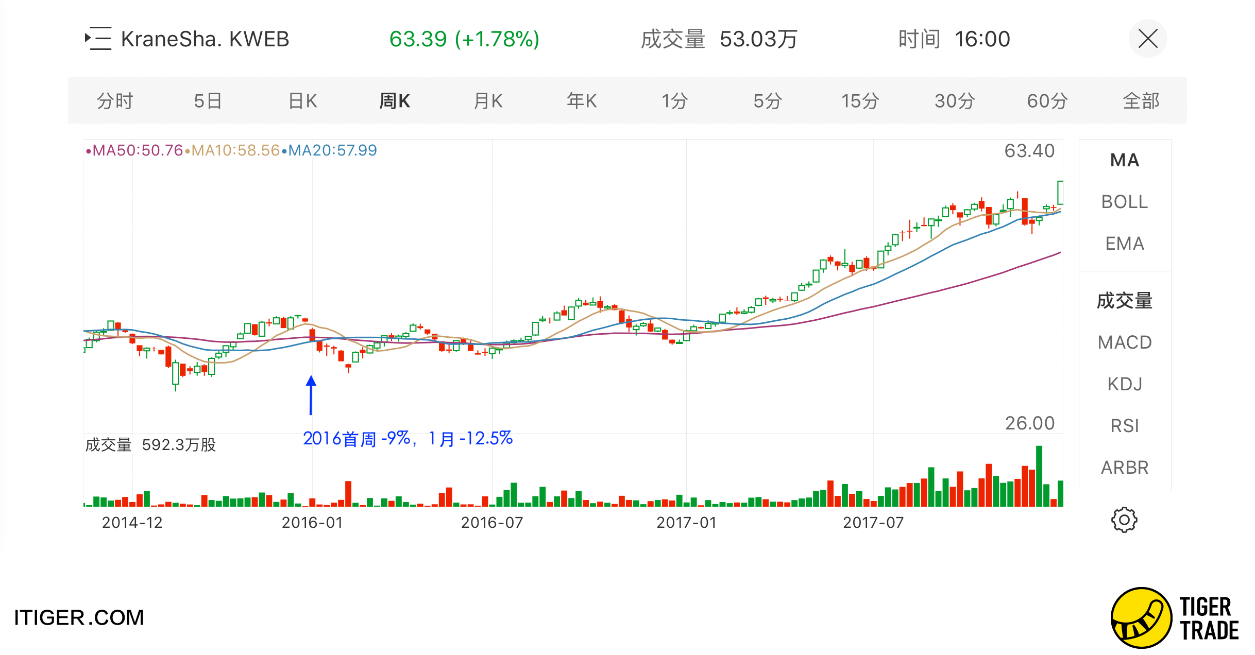Switch to BOLL indicator
The height and width of the screenshot is (655, 1255).
(x=1124, y=202)
